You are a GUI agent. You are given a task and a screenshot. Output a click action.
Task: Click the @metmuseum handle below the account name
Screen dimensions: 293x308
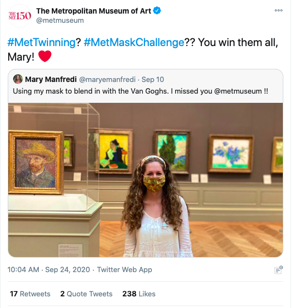60,20
